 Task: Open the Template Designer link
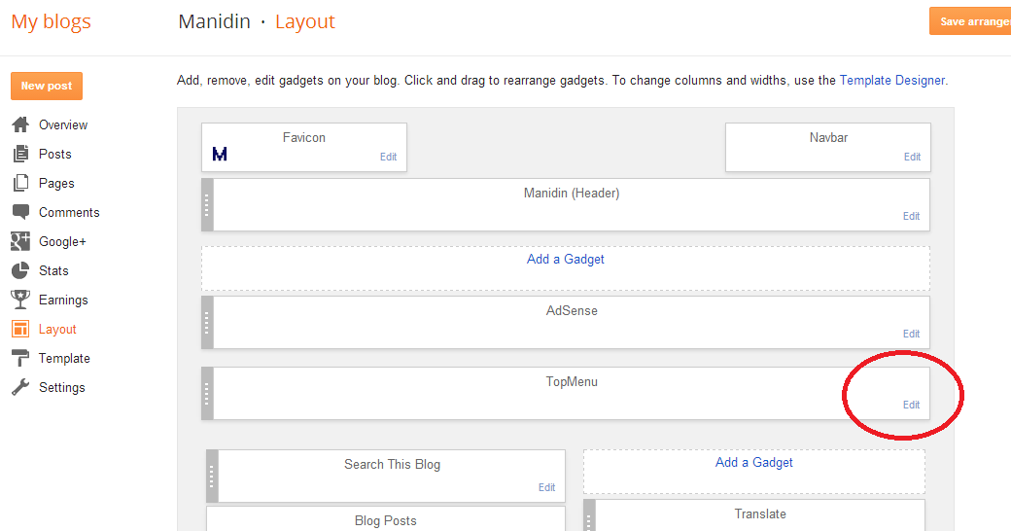pos(891,80)
